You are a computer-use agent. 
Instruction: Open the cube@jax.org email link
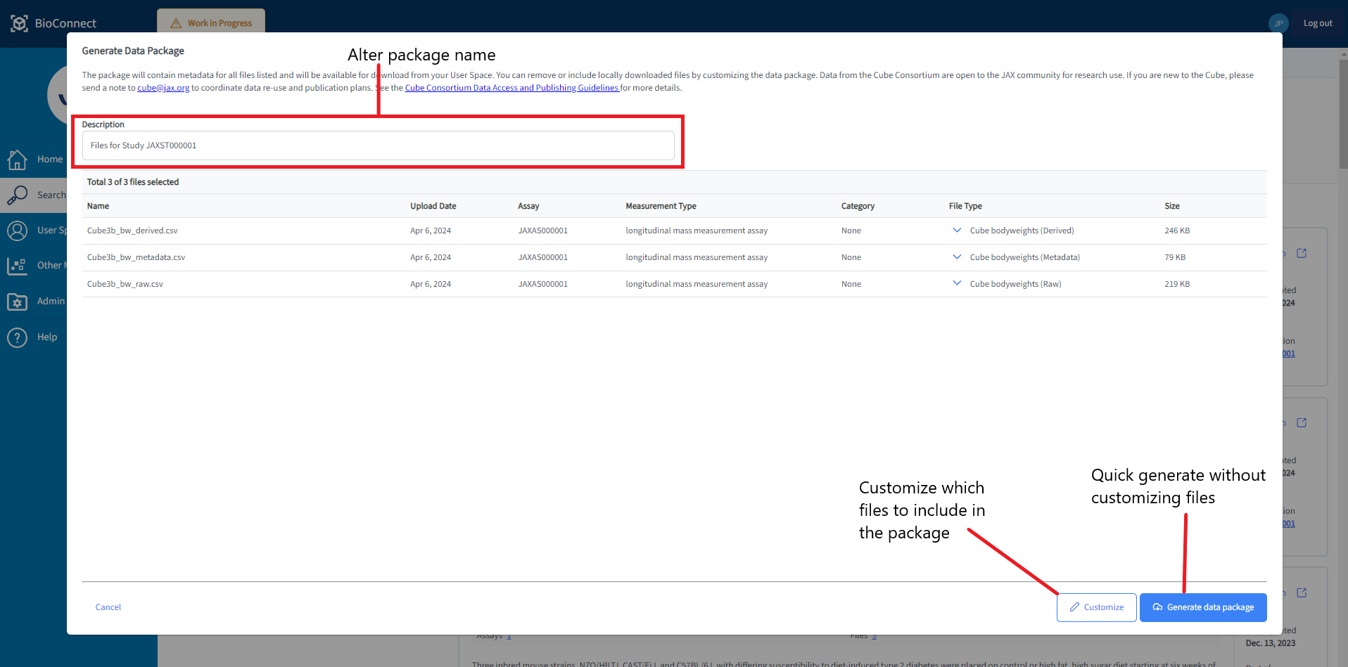coord(163,88)
